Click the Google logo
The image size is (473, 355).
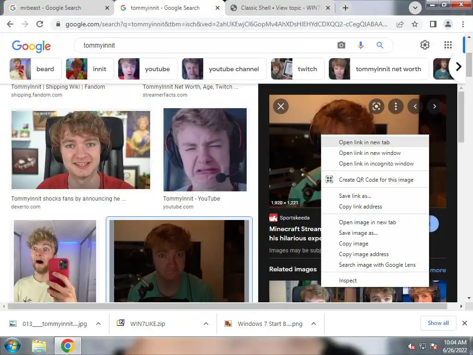31,46
